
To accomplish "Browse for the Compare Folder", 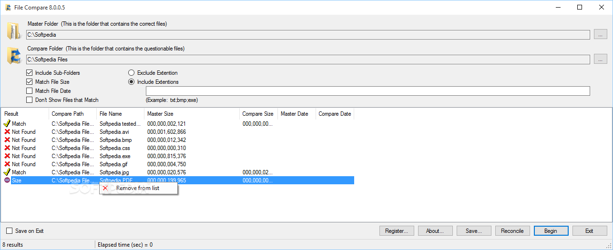I will (601, 59).
